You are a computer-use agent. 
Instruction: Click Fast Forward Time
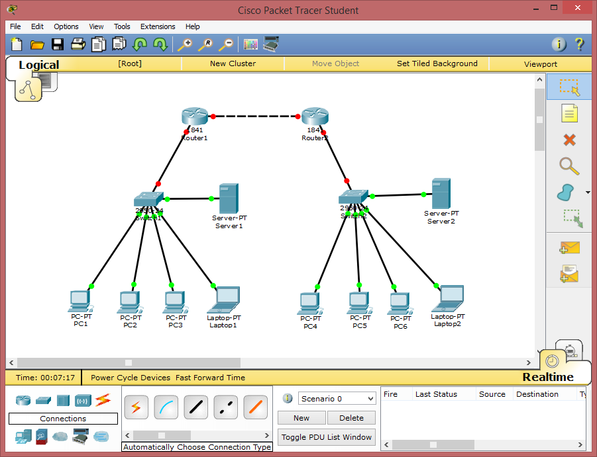(x=210, y=378)
